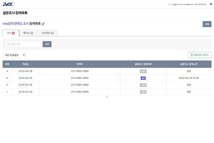Select participation time 2022-03-24 10:45
The image size is (214, 143).
189,78
